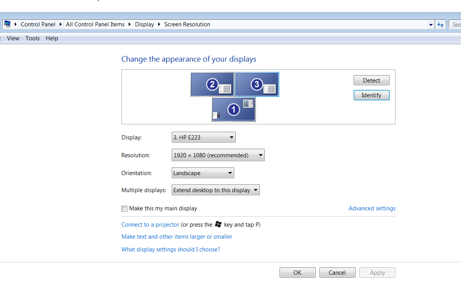Go to Display in address breadcrumb
The width and height of the screenshot is (461, 301).
click(x=144, y=24)
